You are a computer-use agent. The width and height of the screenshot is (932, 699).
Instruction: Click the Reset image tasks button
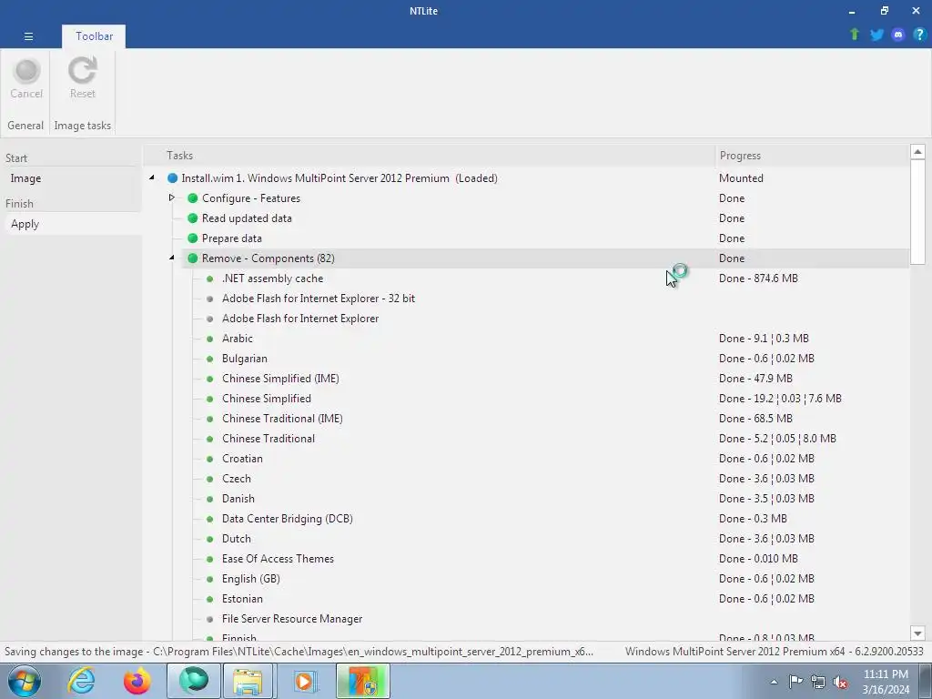pos(83,78)
